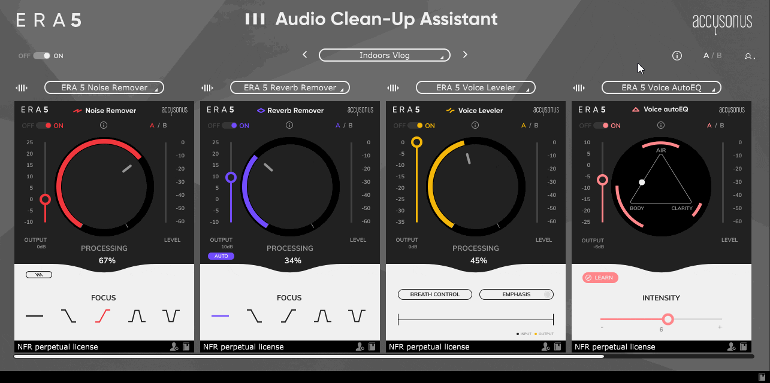Choose the flat focus profile in Noise Remover

[x=35, y=315]
